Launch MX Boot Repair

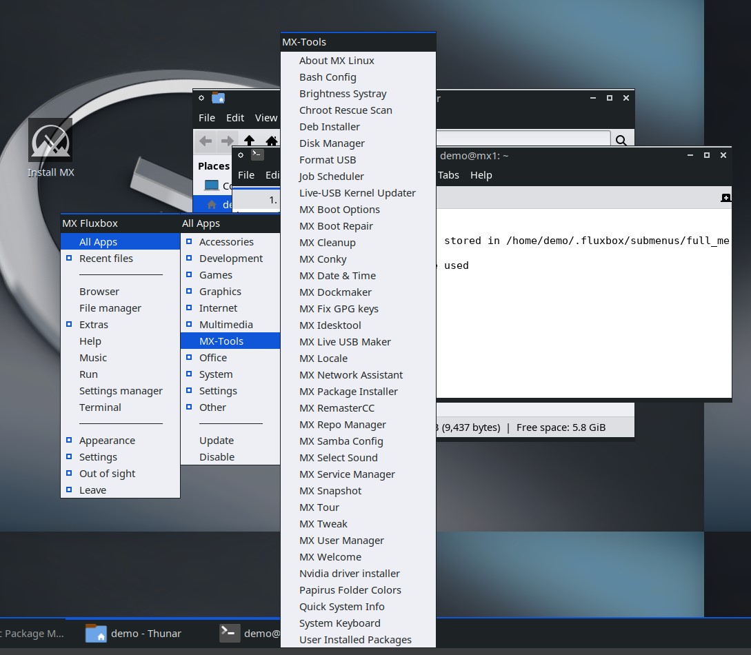tap(358, 226)
